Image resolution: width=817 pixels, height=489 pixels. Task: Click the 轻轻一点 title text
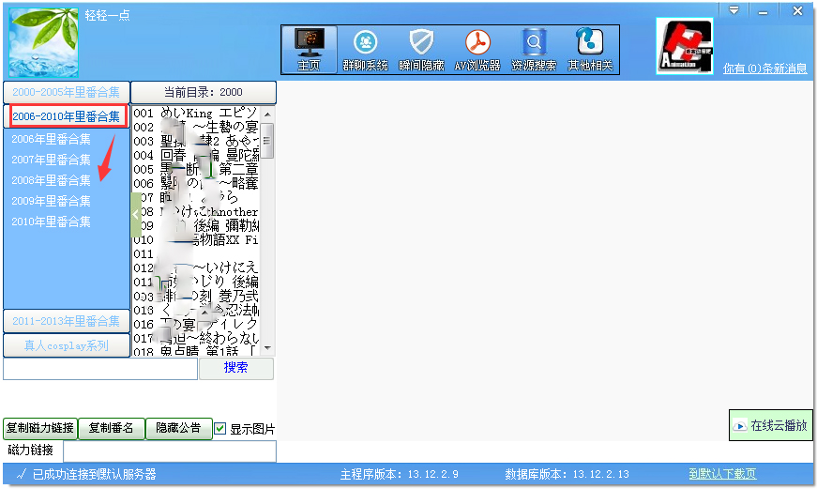point(108,15)
